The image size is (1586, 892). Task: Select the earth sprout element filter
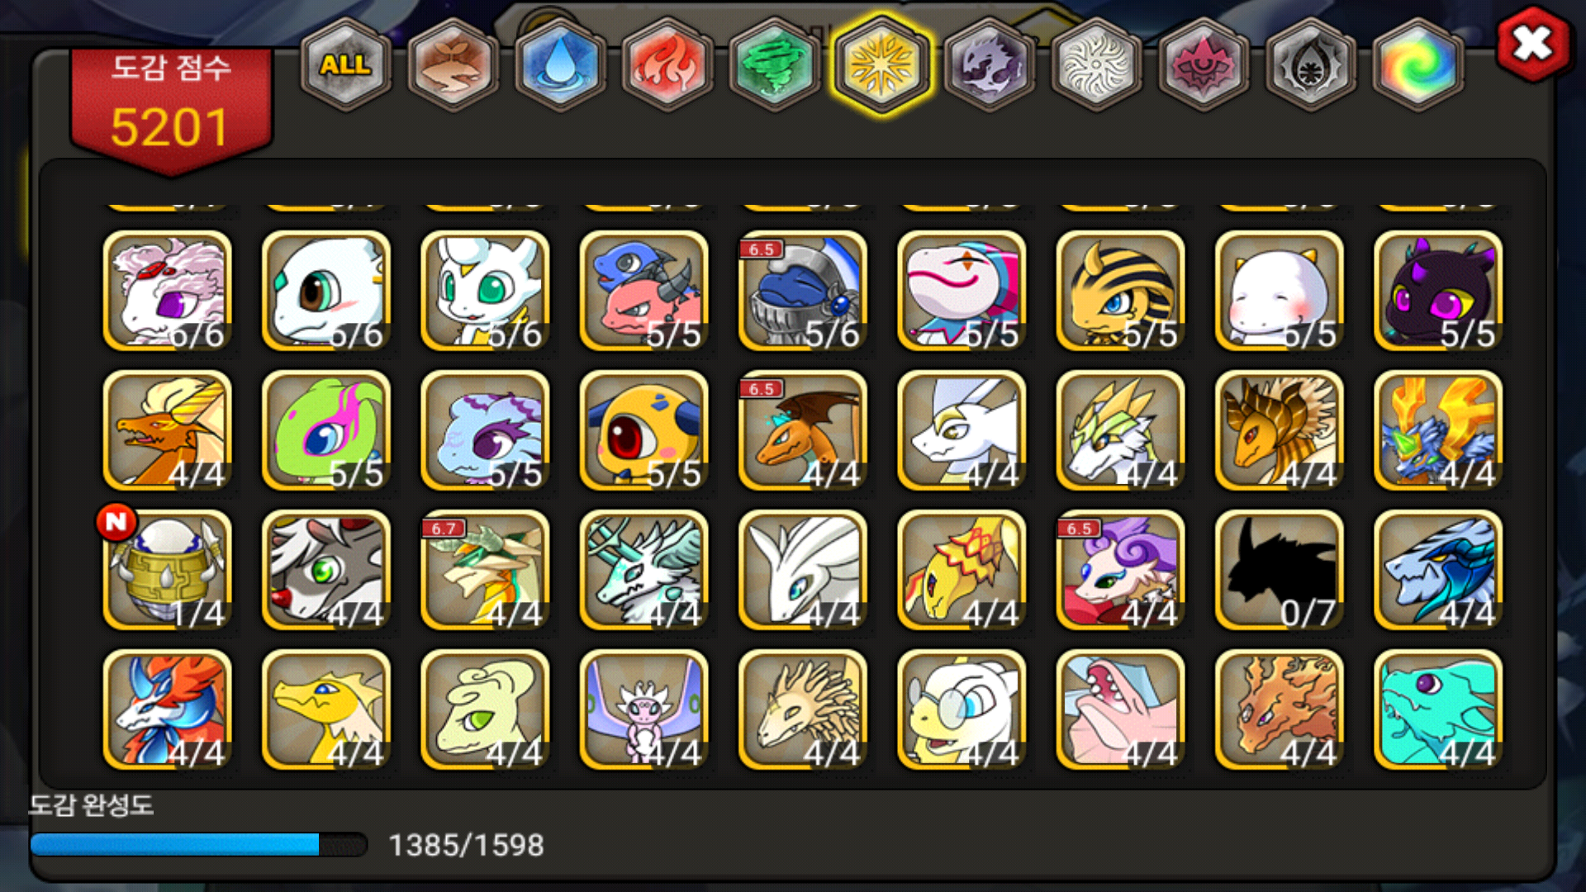[453, 64]
